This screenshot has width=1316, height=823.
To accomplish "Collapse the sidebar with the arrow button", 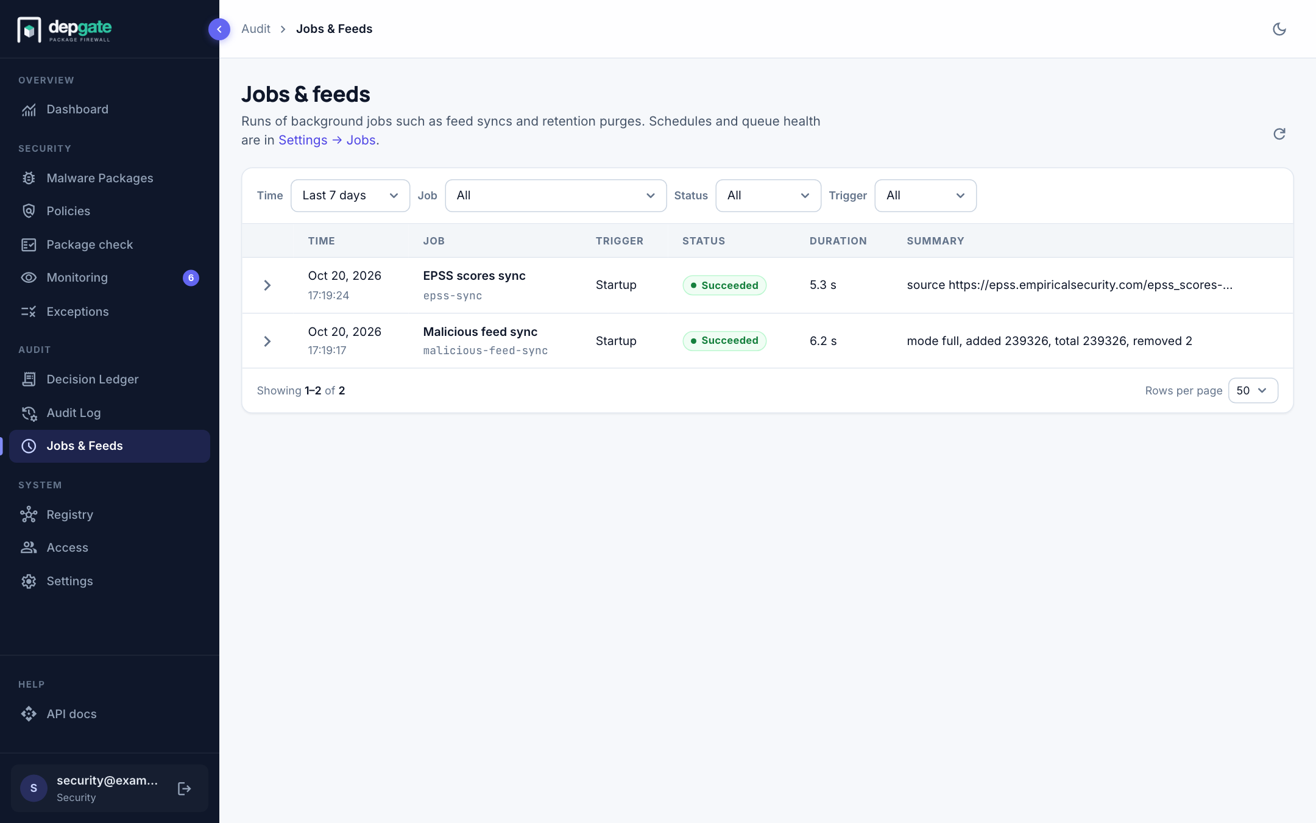I will tap(219, 29).
